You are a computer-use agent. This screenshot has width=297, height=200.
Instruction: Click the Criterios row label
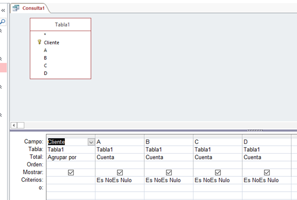(32, 180)
